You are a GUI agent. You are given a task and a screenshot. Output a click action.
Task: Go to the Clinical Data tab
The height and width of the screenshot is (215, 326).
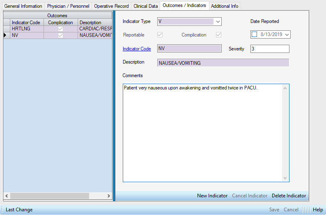point(145,6)
